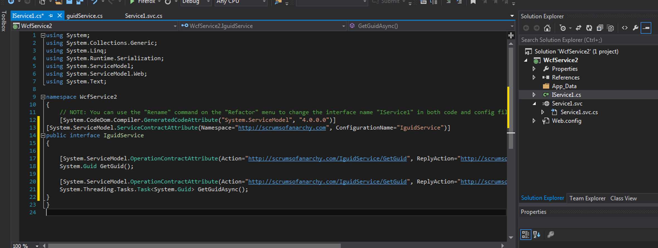Follow the GetGuid Action link on line 20
The height and width of the screenshot is (248, 658).
click(x=327, y=182)
